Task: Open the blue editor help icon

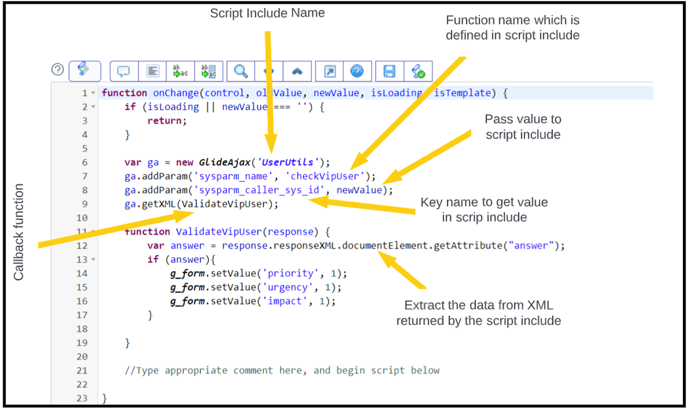Action: coord(357,71)
